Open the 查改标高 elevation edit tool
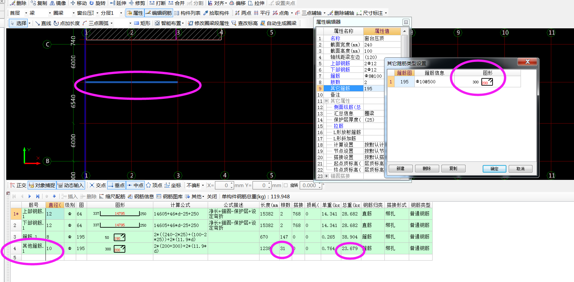This screenshot has height=282, width=574. pos(245,23)
